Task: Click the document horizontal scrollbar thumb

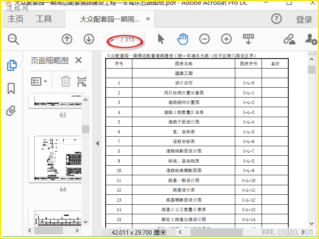Action: point(217,232)
